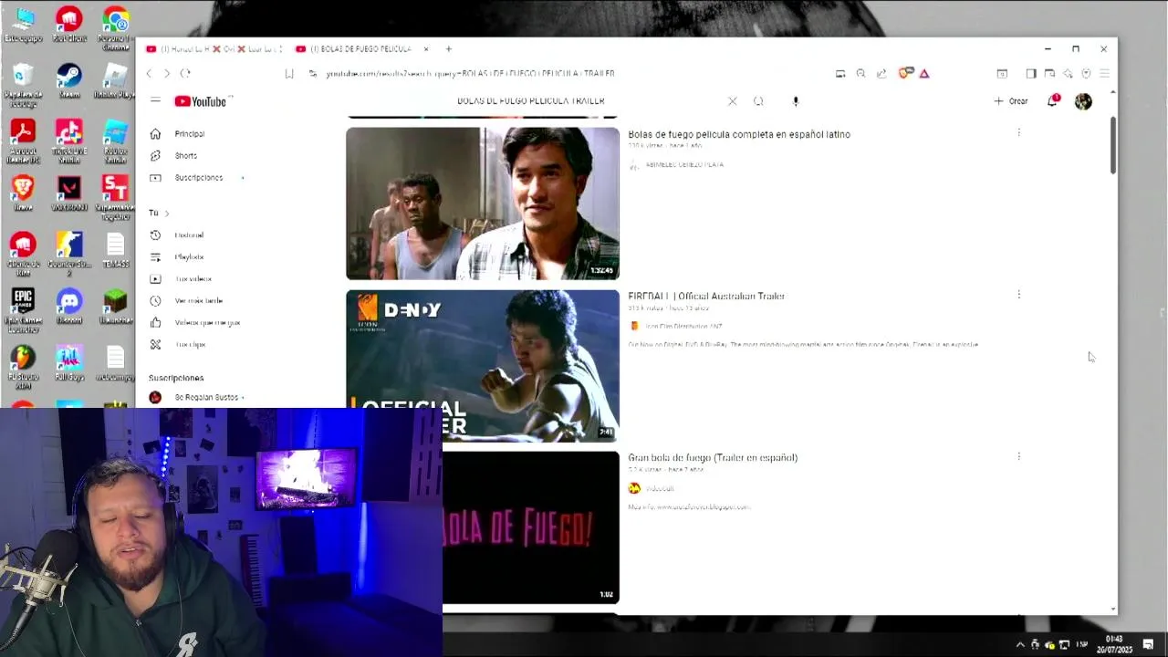Open title Bolas de fuego pelicula completa

739,134
